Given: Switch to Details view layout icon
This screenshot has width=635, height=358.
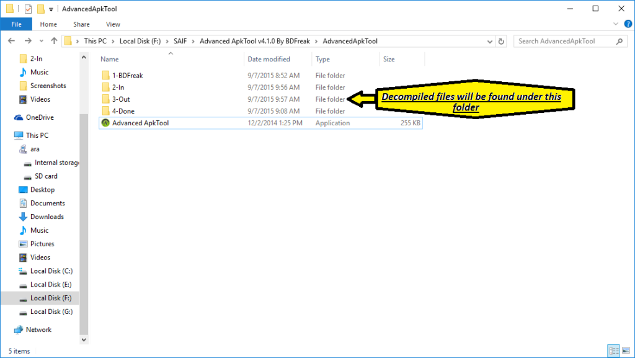Looking at the screenshot, I should (x=614, y=351).
